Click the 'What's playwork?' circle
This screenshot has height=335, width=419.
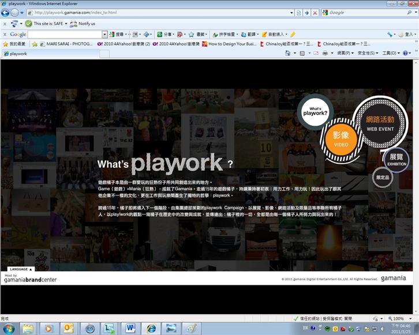point(315,112)
